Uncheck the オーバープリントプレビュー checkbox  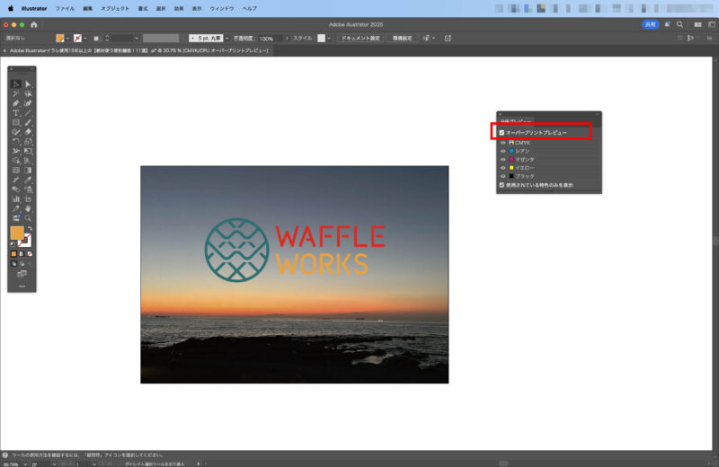pos(502,133)
